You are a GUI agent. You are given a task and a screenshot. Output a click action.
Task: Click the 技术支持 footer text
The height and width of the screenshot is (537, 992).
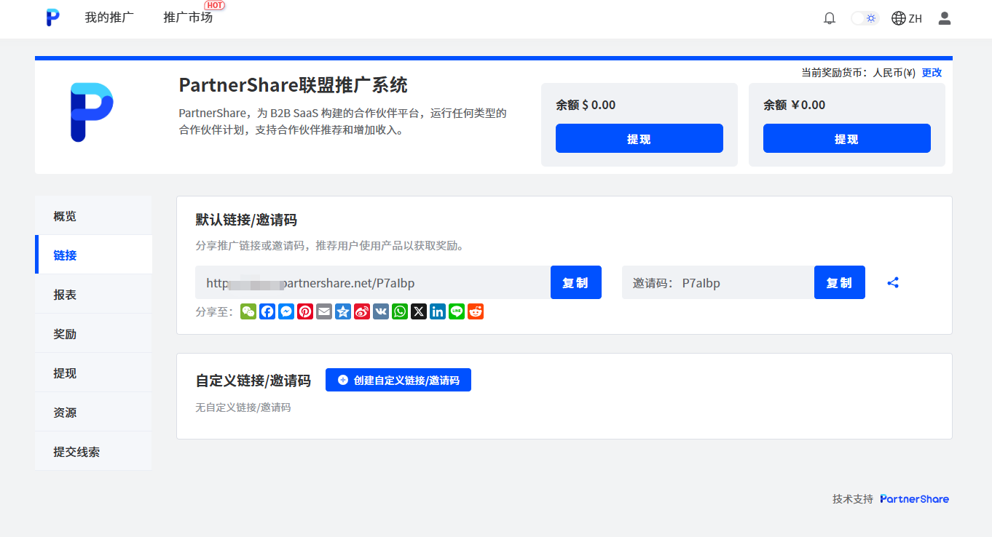tap(853, 498)
